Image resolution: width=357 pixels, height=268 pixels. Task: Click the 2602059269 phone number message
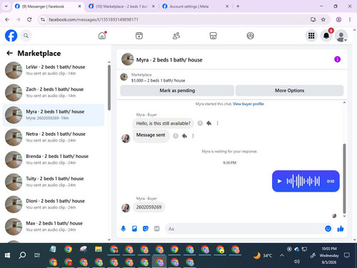click(149, 207)
